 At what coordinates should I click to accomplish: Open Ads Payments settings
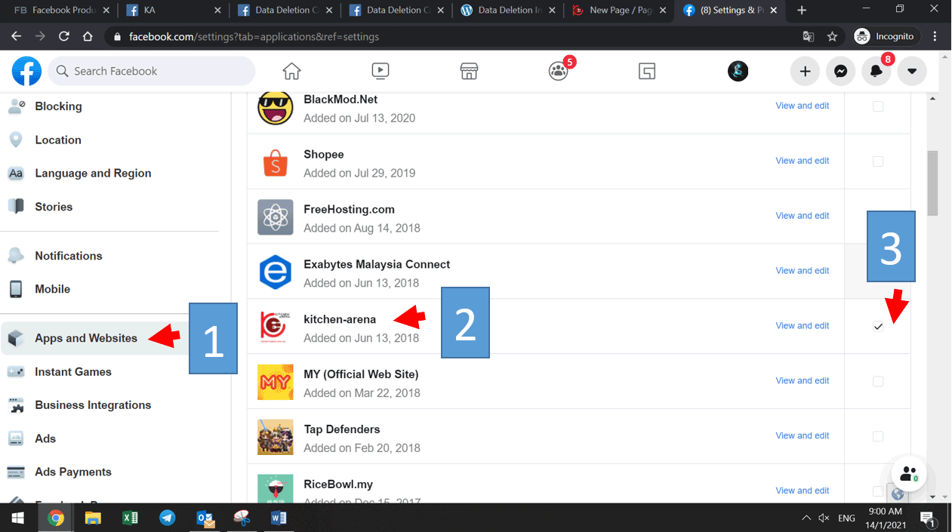73,472
